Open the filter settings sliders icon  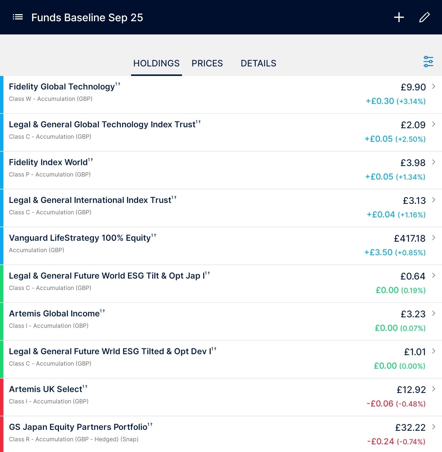(428, 61)
